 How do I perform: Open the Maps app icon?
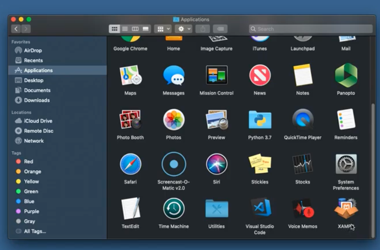(x=130, y=75)
